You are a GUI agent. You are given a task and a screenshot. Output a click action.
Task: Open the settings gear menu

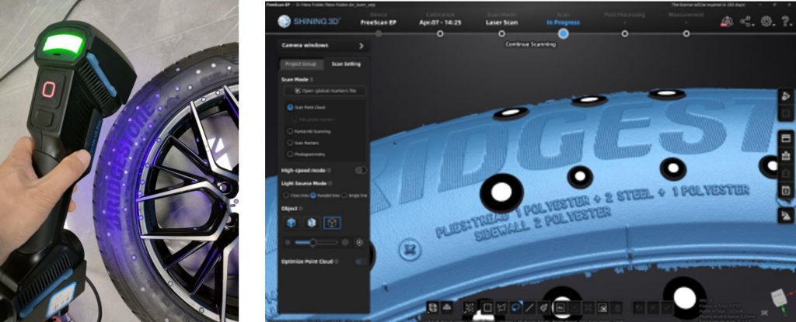click(766, 22)
